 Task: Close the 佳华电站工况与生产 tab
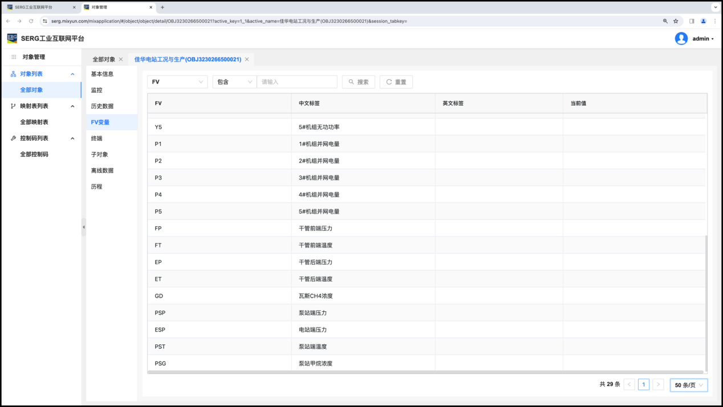tap(247, 59)
